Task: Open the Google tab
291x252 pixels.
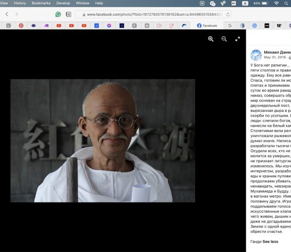Action: (230, 26)
